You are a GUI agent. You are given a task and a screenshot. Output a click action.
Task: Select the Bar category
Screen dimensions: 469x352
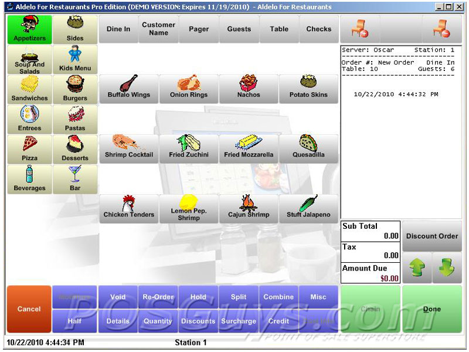[x=75, y=180]
